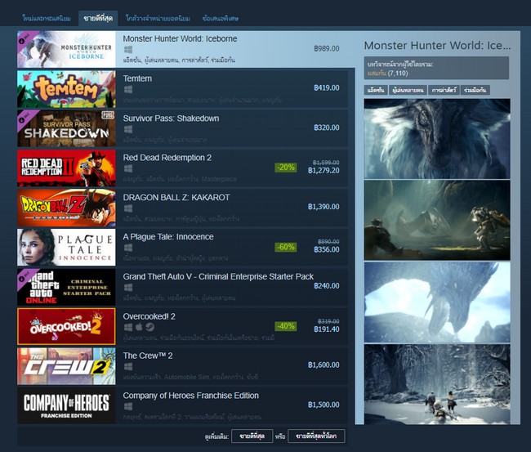The width and height of the screenshot is (531, 452).
Task: Click the DLC badge on the GTA Online thumbnail
Action: coord(25,276)
